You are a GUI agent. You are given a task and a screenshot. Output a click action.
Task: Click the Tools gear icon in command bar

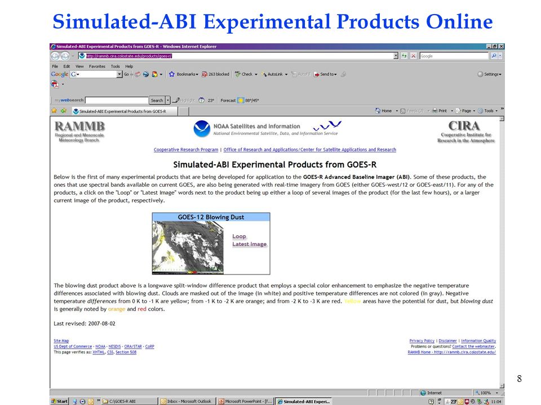point(480,111)
